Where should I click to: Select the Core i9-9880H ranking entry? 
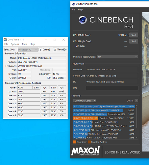pyautogui.click(x=104, y=122)
